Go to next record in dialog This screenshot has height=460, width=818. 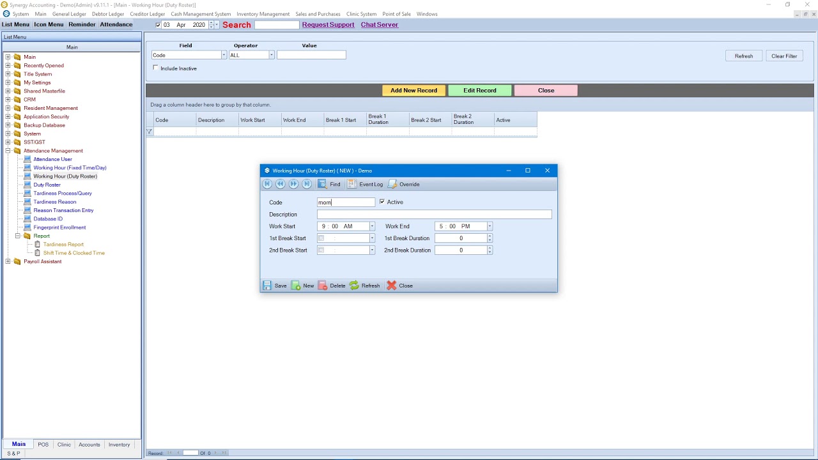(293, 184)
